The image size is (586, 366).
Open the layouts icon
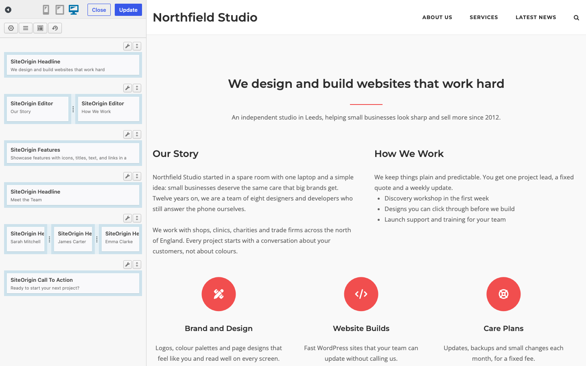(x=40, y=28)
